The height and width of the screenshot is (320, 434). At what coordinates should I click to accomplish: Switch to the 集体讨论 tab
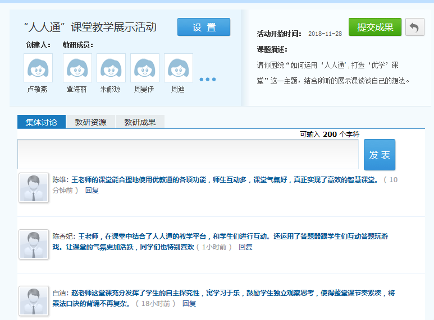(x=41, y=122)
